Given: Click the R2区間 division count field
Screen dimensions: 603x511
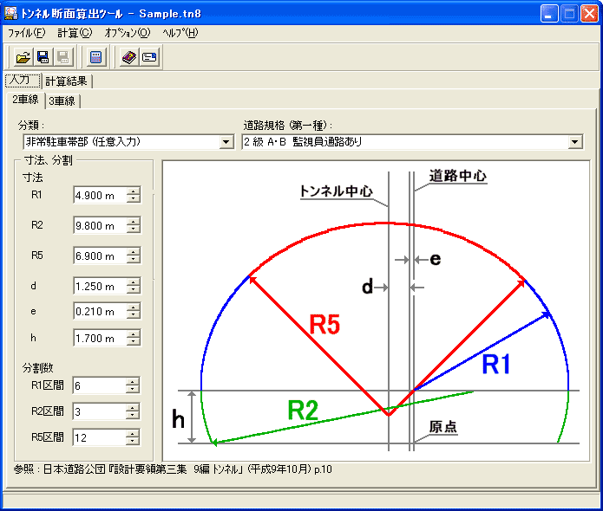Looking at the screenshot, I should pos(99,411).
